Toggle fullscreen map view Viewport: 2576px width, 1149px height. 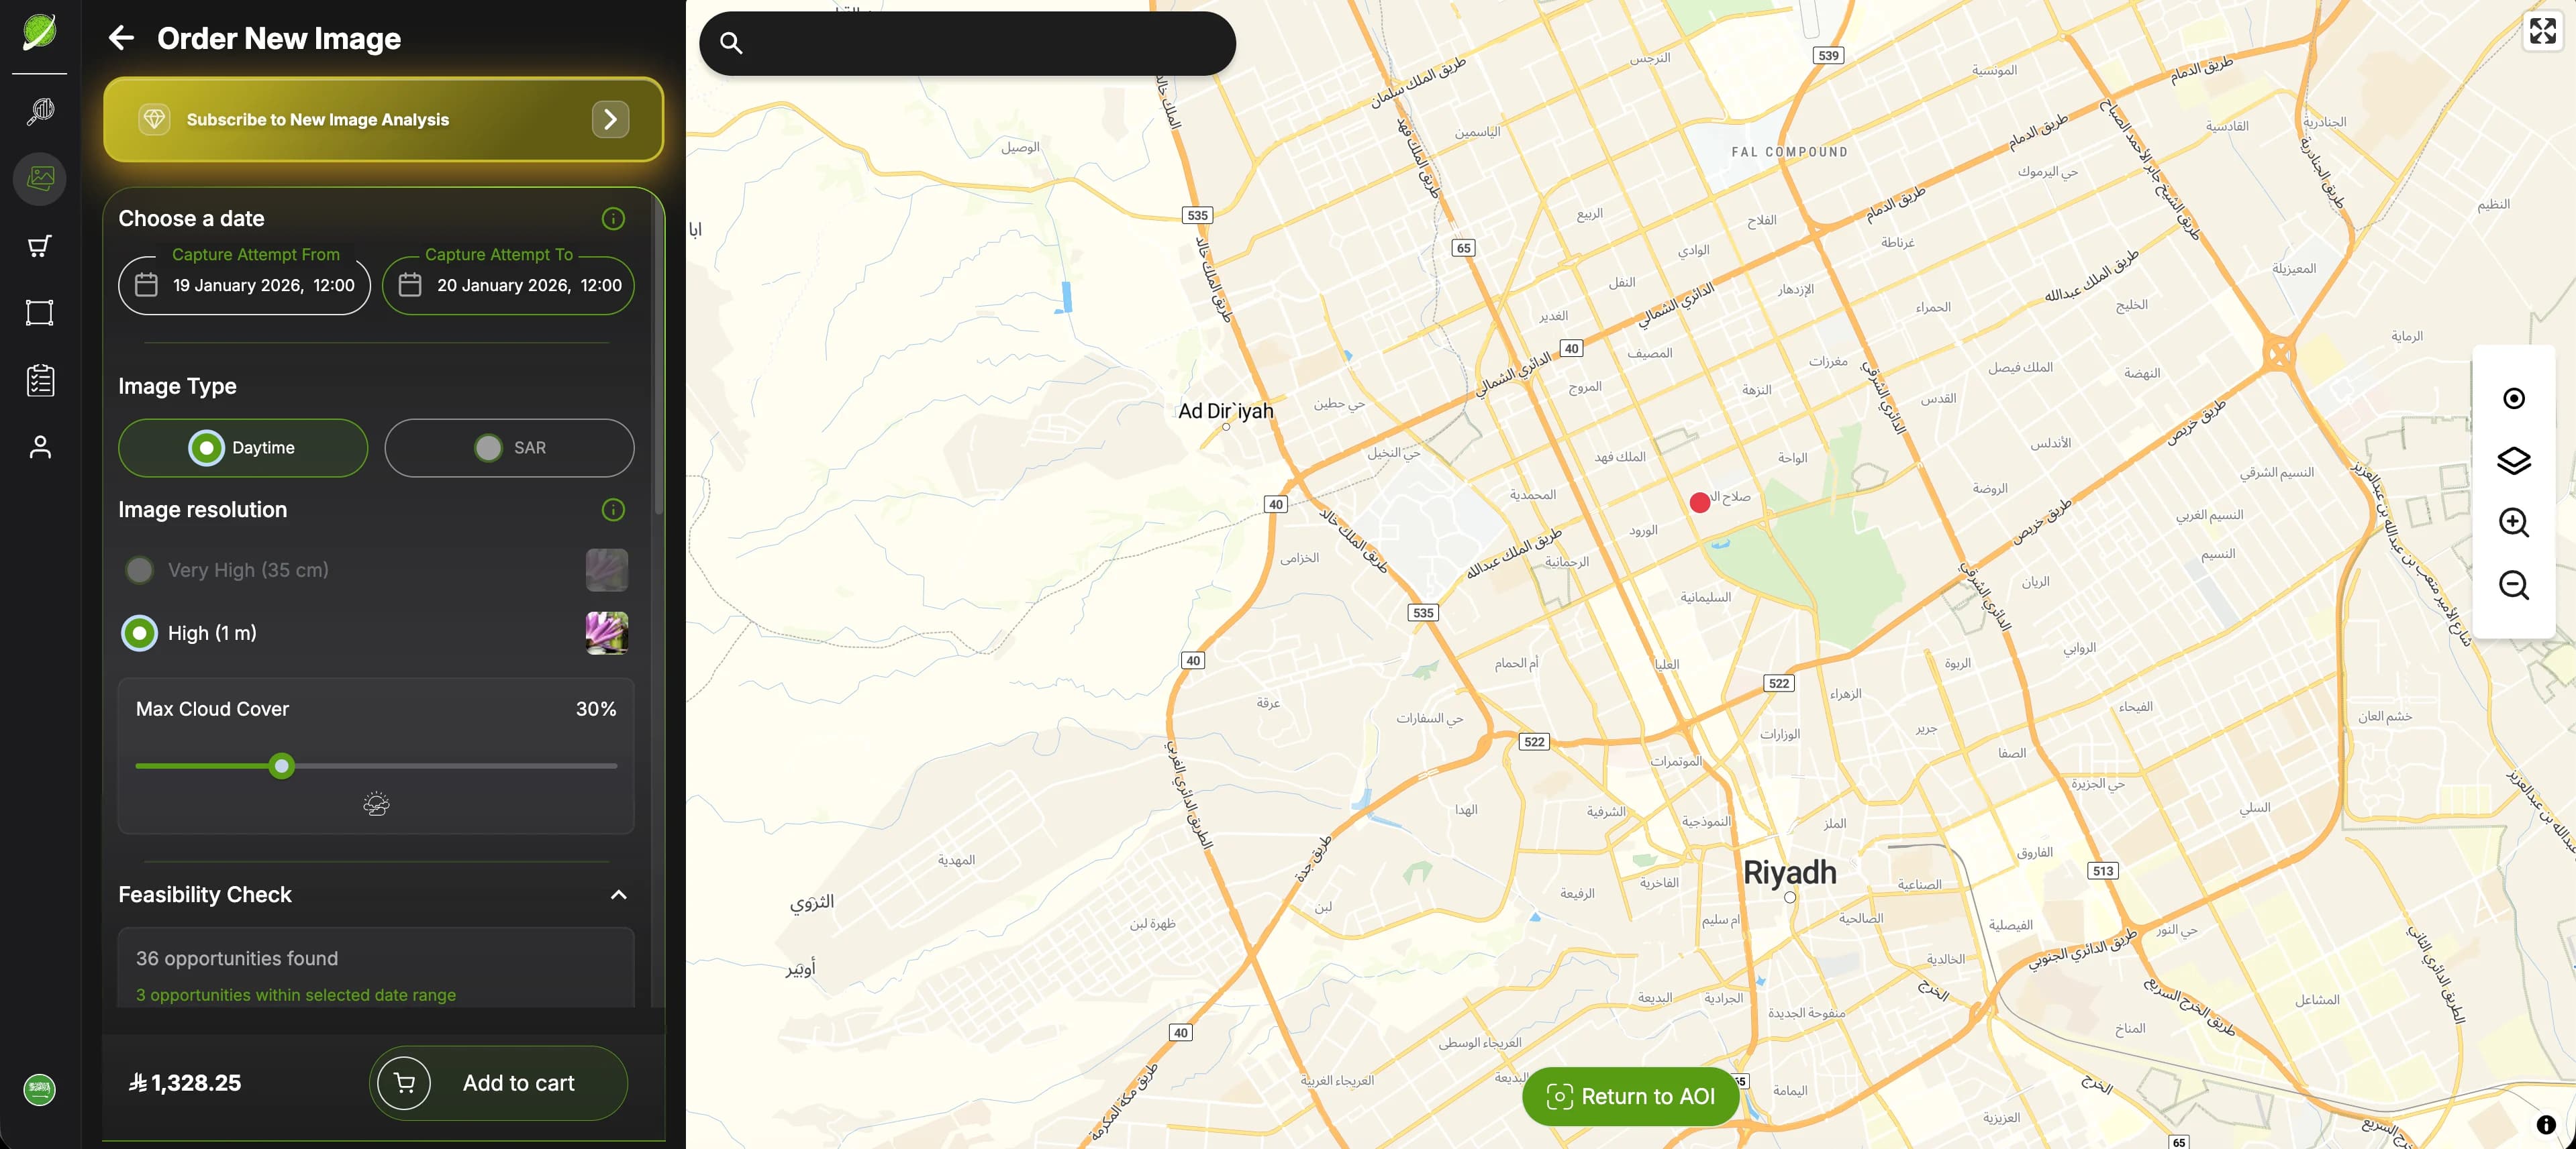(x=2542, y=31)
